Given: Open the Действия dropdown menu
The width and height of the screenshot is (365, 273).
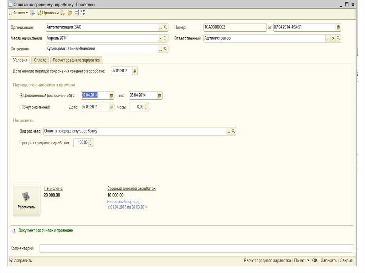Looking at the screenshot, I should tap(19, 13).
